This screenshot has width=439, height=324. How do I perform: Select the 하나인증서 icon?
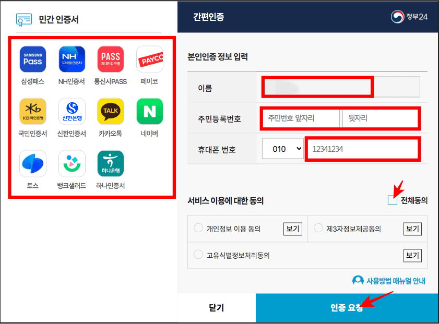111,163
